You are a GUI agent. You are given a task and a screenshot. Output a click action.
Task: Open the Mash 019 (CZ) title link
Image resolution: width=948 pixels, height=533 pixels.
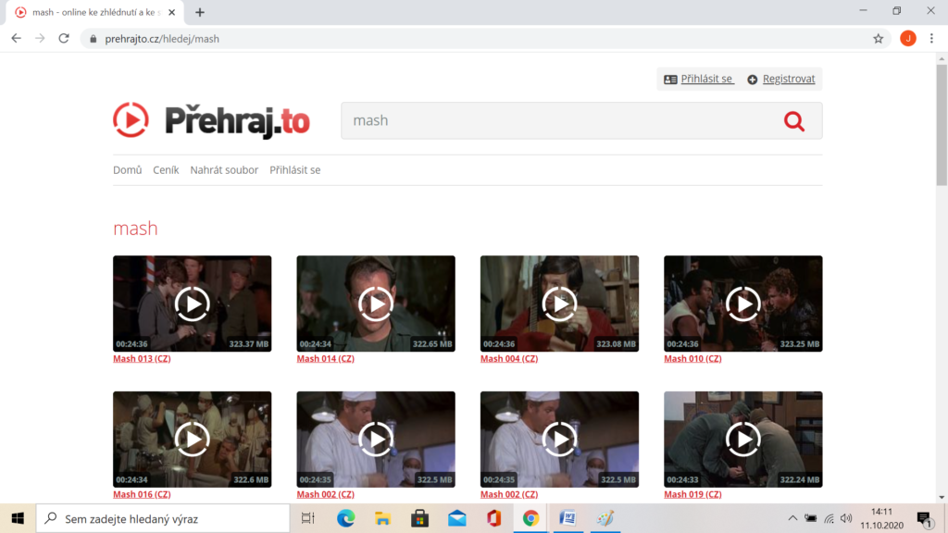tap(692, 494)
